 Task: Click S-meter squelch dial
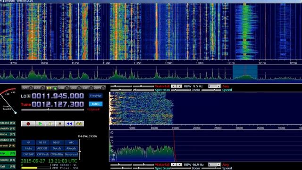(x=8, y=101)
